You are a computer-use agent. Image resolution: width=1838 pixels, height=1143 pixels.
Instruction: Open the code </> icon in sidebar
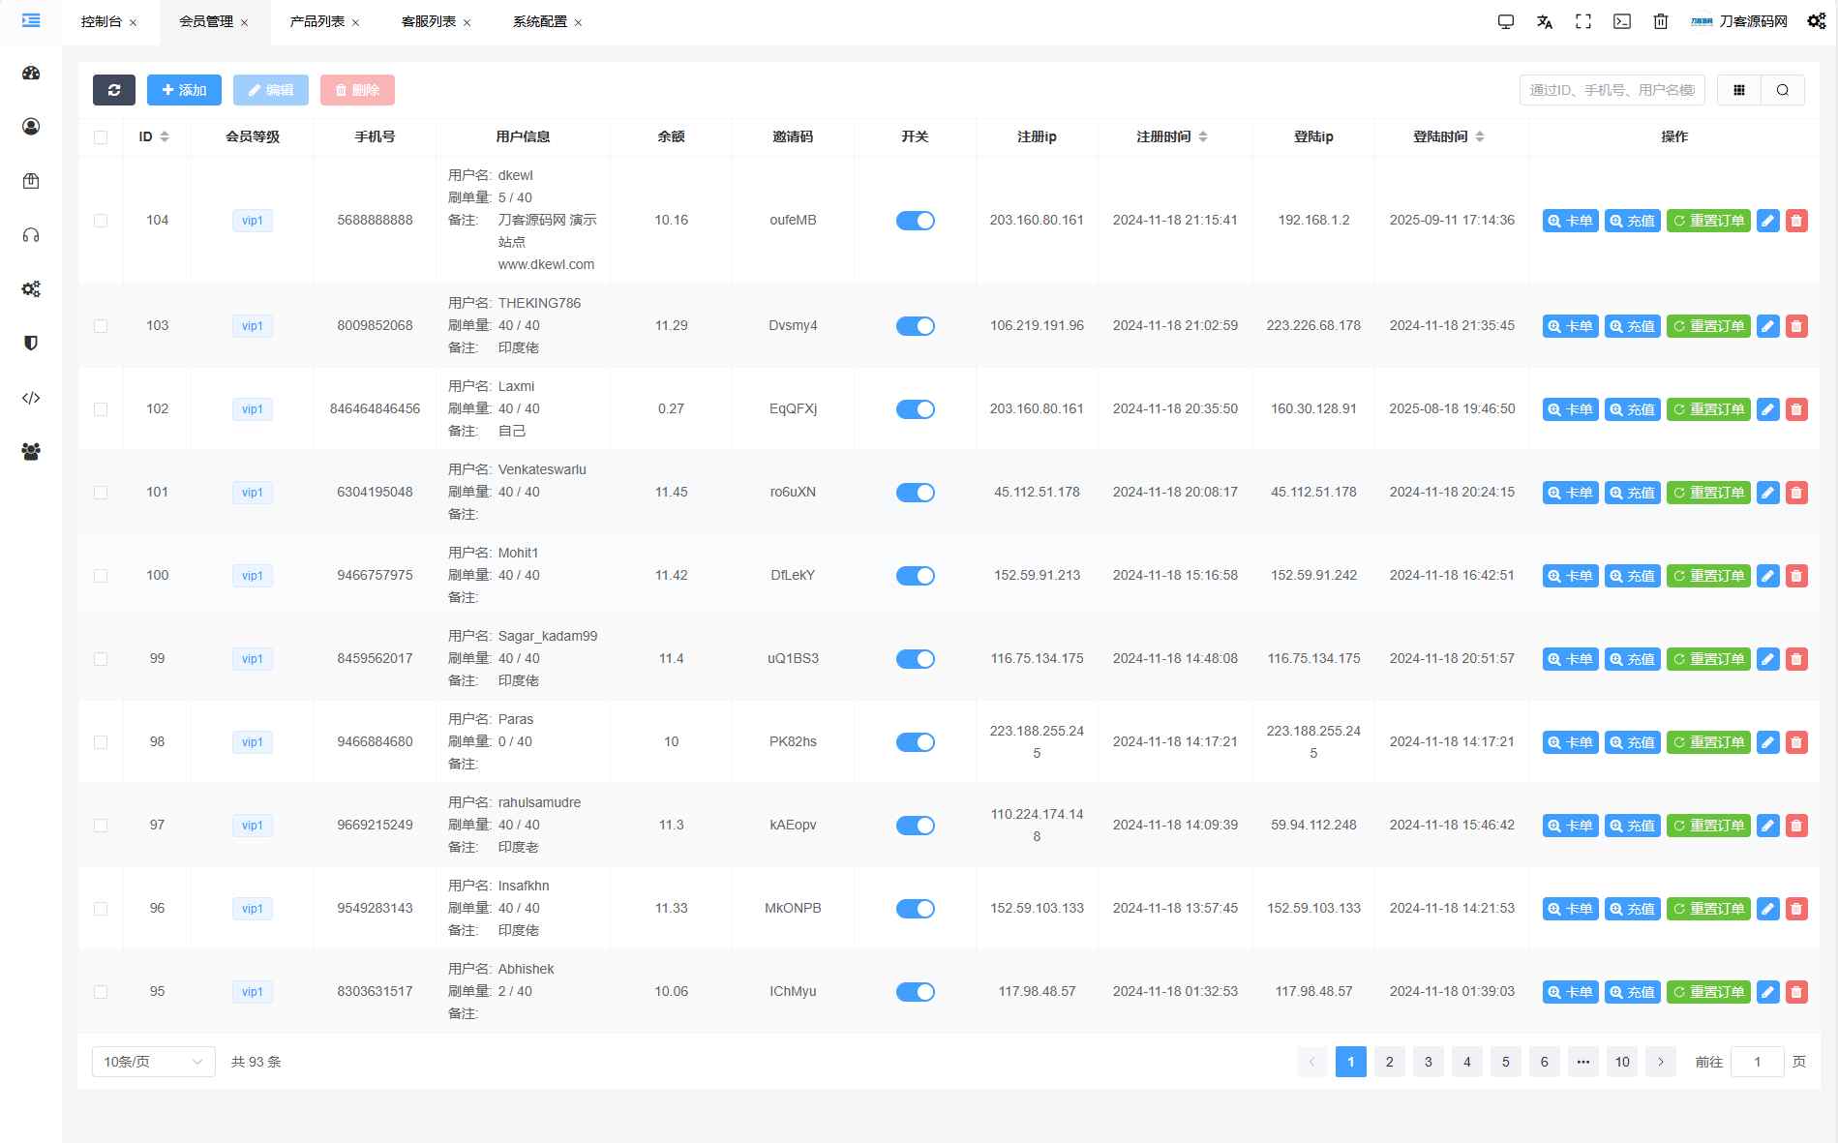pyautogui.click(x=31, y=398)
